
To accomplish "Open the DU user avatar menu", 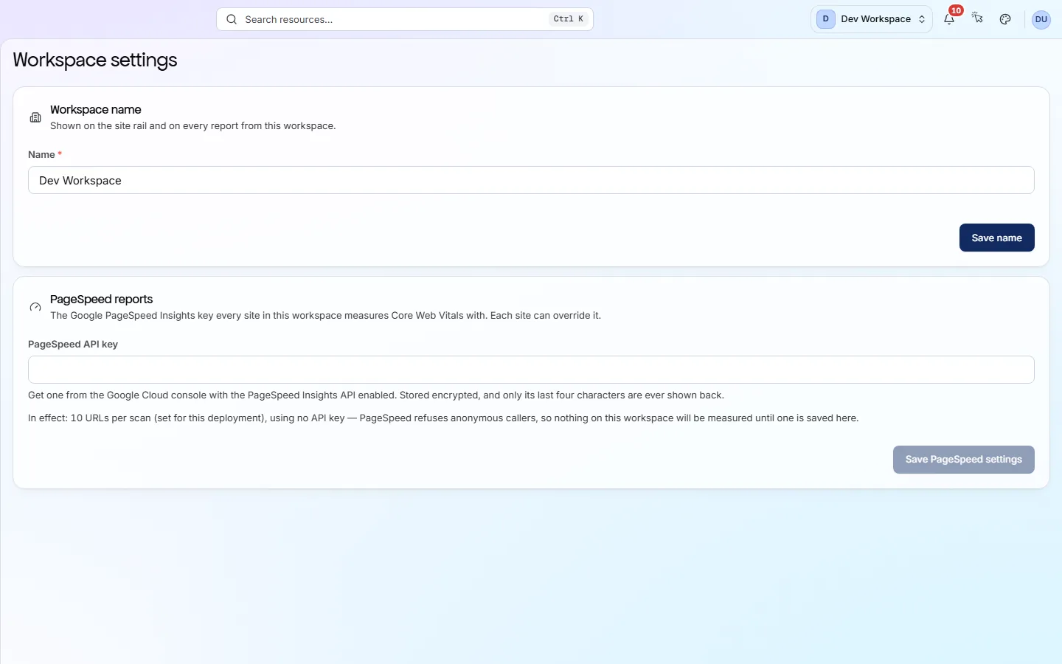I will (x=1041, y=19).
